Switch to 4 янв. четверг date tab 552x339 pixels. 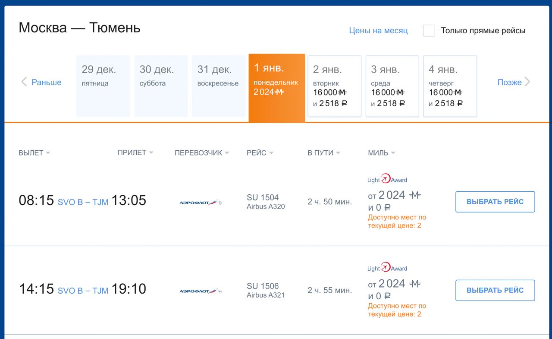pyautogui.click(x=450, y=86)
